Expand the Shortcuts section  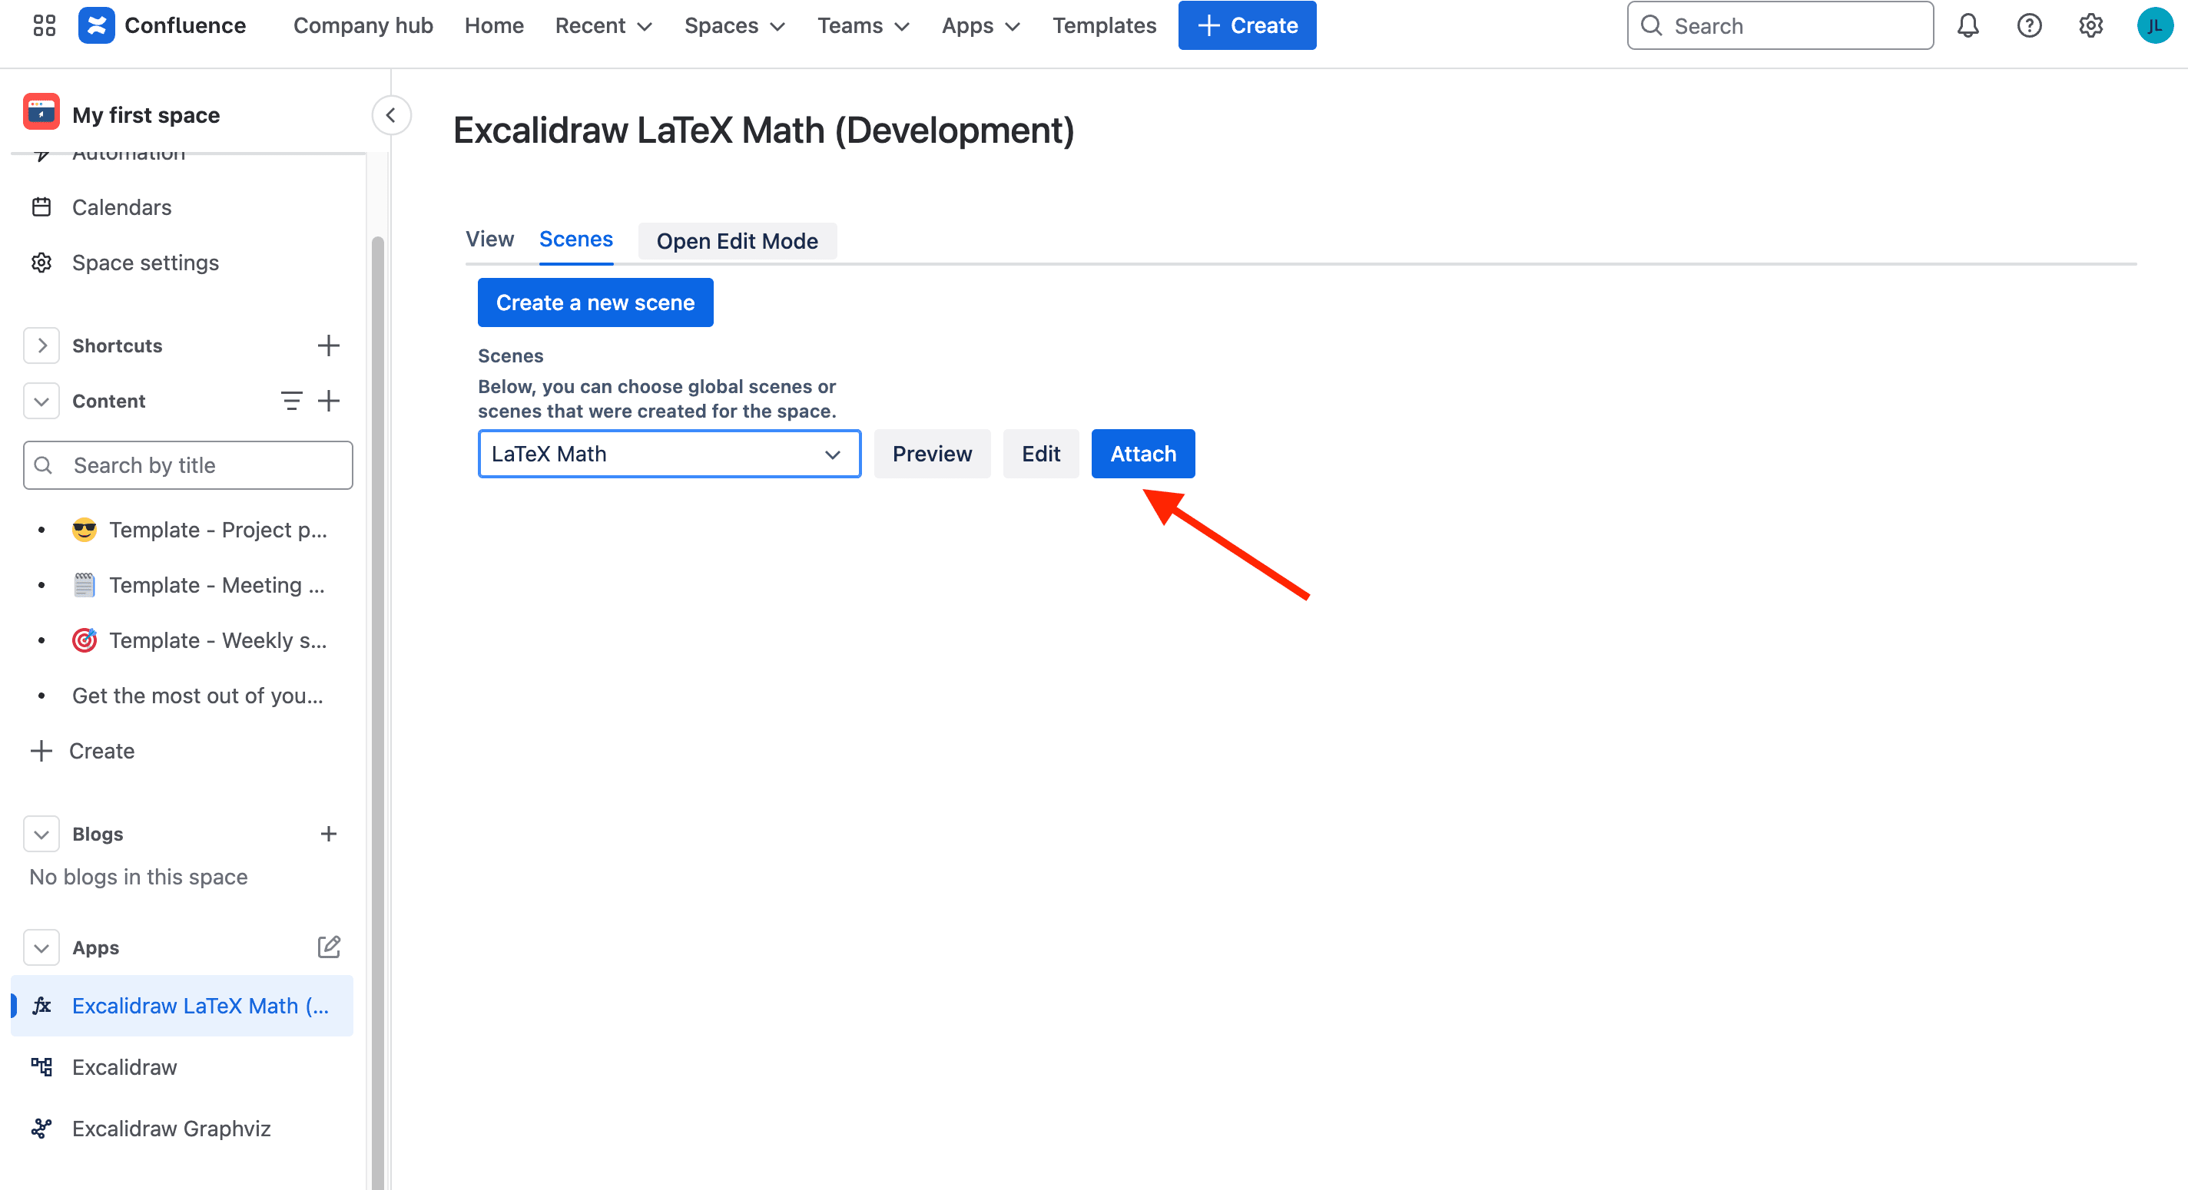(x=41, y=345)
